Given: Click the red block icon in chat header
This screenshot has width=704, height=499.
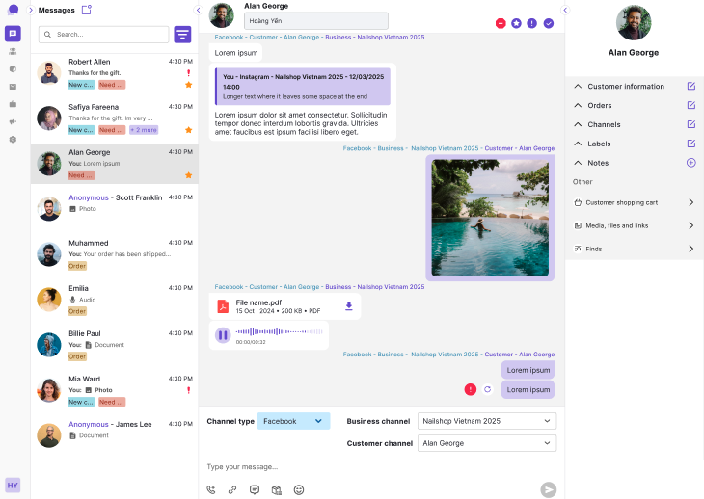Looking at the screenshot, I should point(501,23).
